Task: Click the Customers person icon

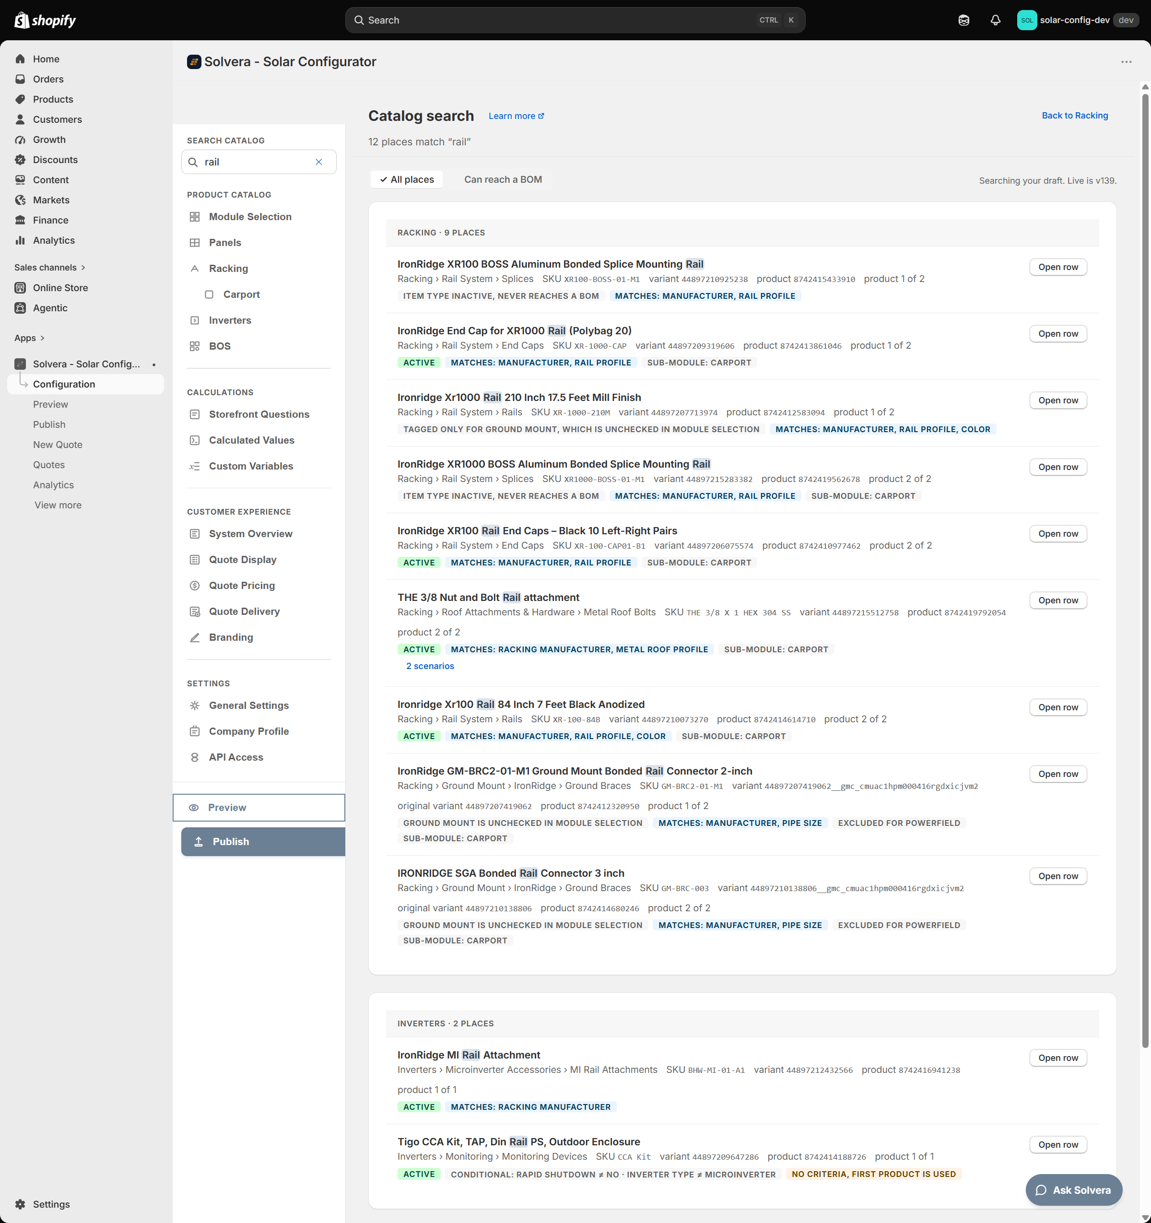Action: pyautogui.click(x=20, y=119)
